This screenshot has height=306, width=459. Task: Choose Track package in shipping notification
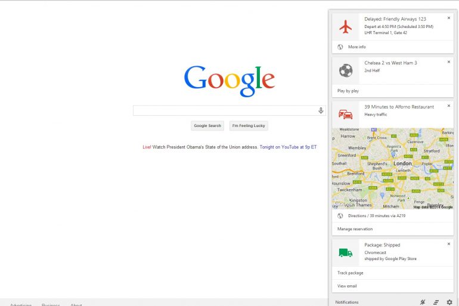(x=351, y=273)
